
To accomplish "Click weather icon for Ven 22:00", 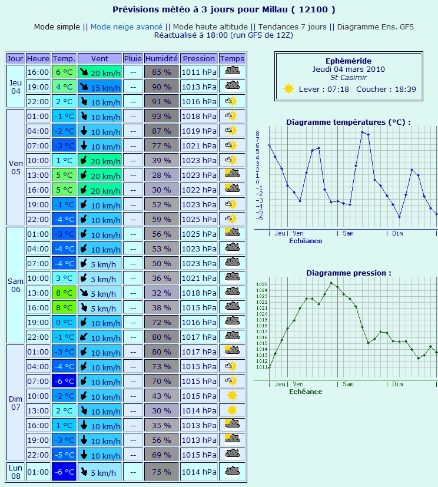I will tap(231, 218).
